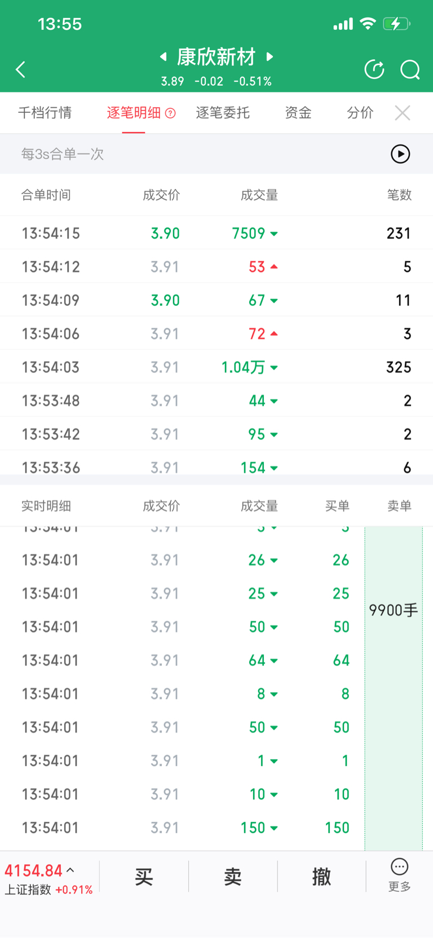Open 千档行情 tab
Viewport: 433px width, 938px height.
[45, 113]
